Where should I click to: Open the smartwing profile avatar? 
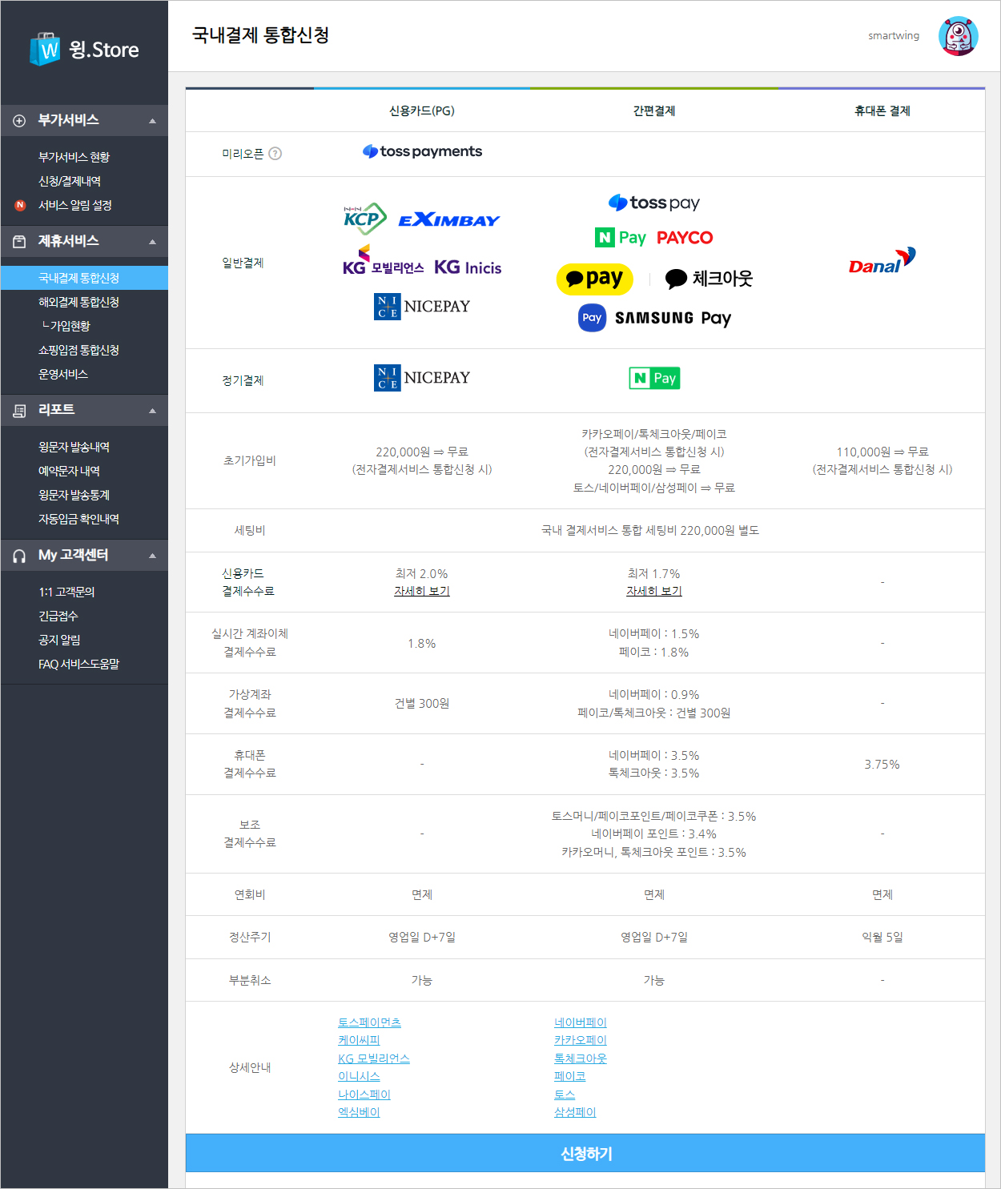pos(958,36)
